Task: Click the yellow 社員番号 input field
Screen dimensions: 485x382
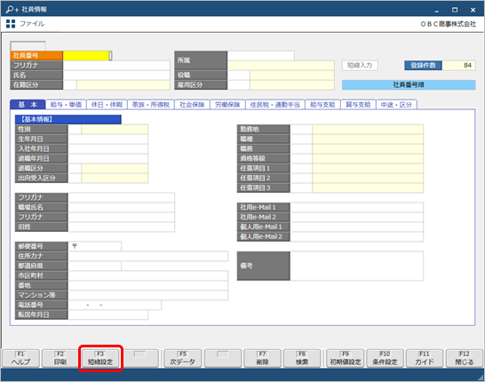Action: (86, 55)
